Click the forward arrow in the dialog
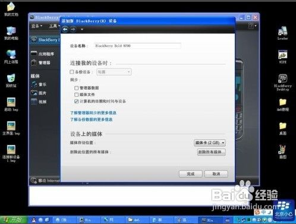296x224 pixels. point(73,29)
